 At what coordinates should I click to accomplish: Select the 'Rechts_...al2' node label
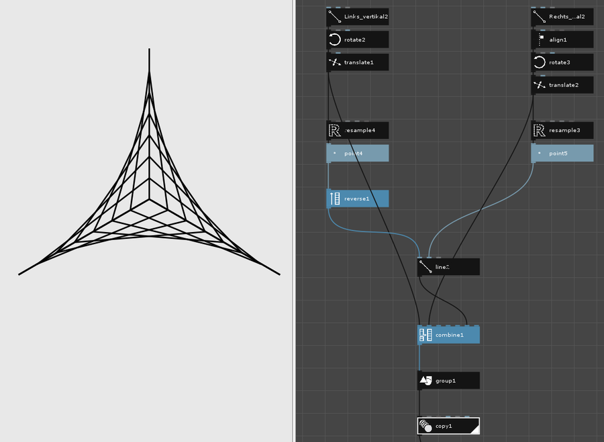click(567, 17)
